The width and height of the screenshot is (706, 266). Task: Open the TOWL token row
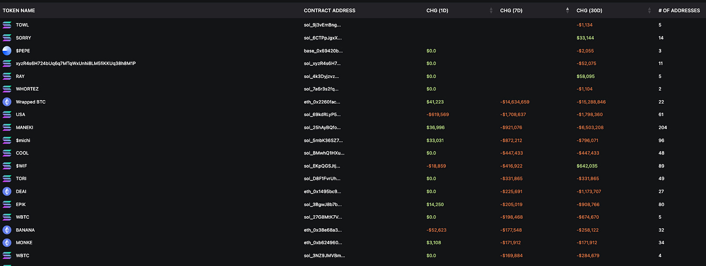[x=353, y=25]
